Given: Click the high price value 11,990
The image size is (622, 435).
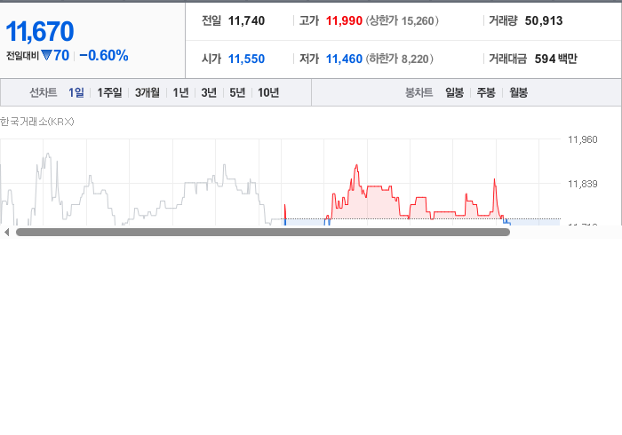Looking at the screenshot, I should (x=344, y=20).
